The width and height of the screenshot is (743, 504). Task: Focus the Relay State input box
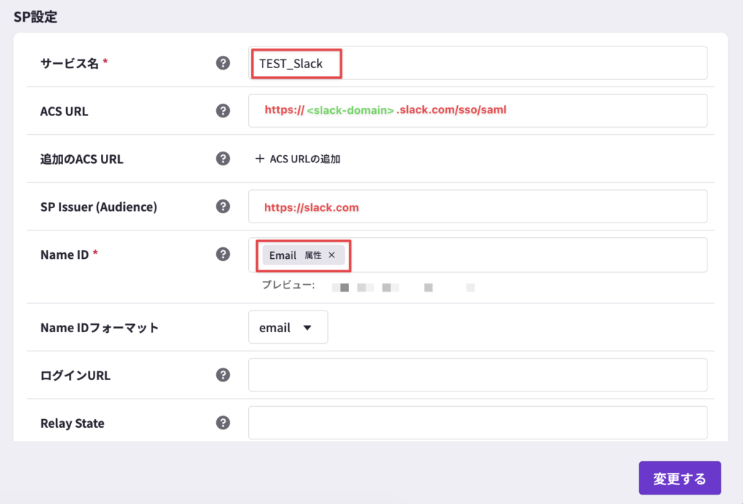click(x=477, y=423)
